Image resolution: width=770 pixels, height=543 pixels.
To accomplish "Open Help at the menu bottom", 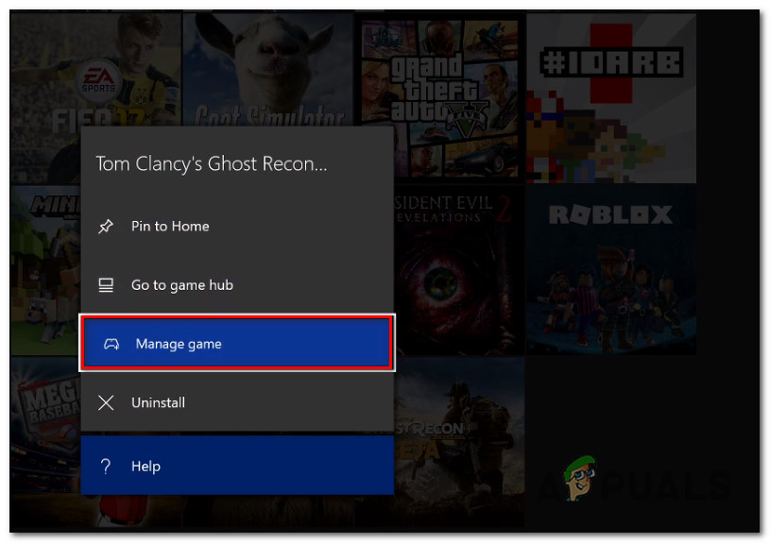I will point(237,466).
